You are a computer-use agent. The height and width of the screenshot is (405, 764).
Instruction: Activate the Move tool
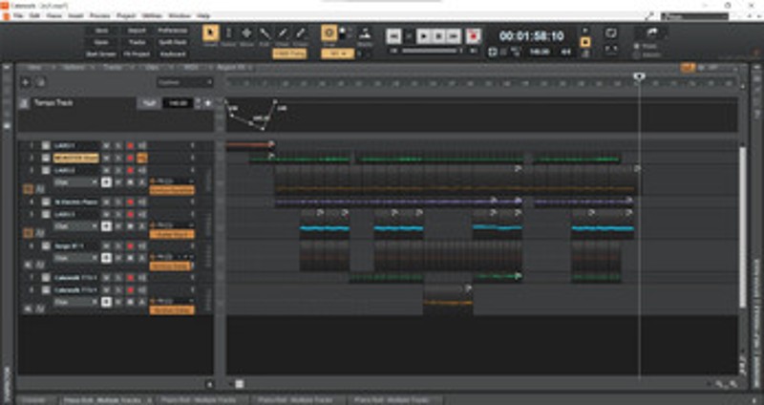[246, 33]
